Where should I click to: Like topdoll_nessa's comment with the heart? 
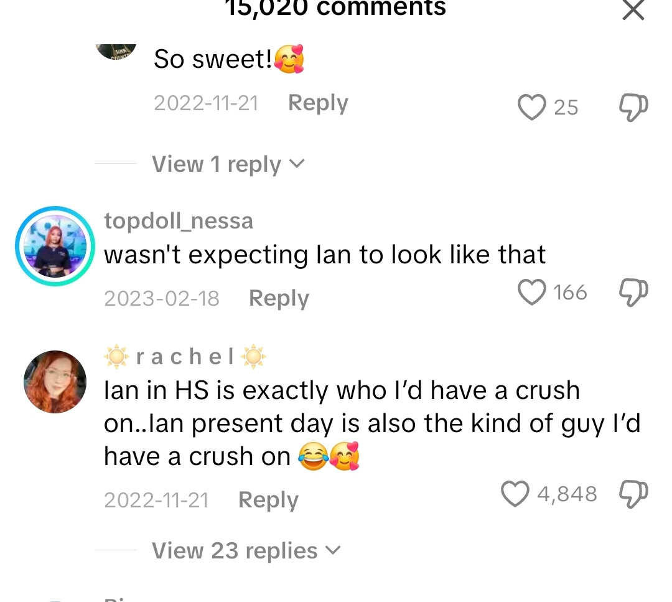pos(532,293)
